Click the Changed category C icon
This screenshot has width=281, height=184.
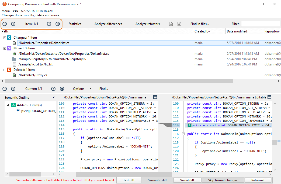point(9,38)
